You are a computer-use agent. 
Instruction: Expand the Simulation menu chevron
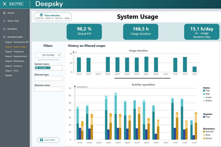(x=25, y=29)
